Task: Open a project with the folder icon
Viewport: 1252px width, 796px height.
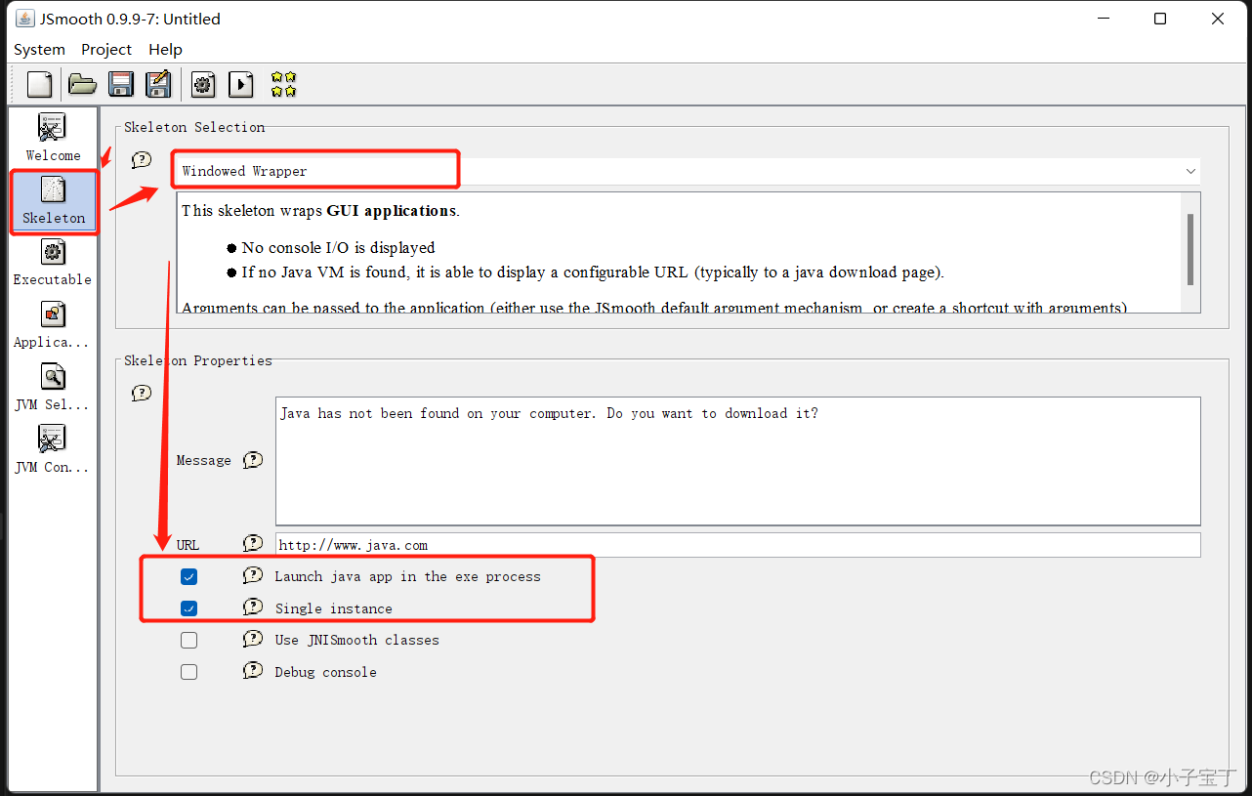Action: point(82,84)
